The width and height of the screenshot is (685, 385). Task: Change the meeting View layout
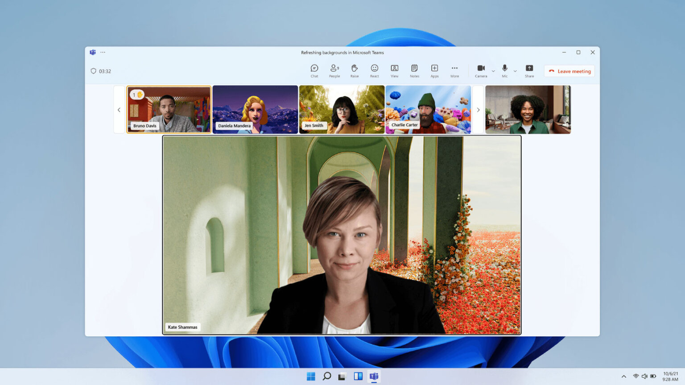coord(395,70)
